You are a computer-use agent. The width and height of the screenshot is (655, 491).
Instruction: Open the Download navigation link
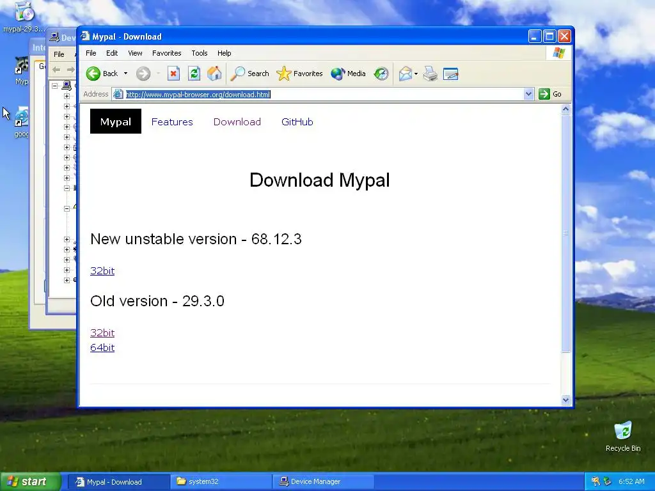click(237, 122)
